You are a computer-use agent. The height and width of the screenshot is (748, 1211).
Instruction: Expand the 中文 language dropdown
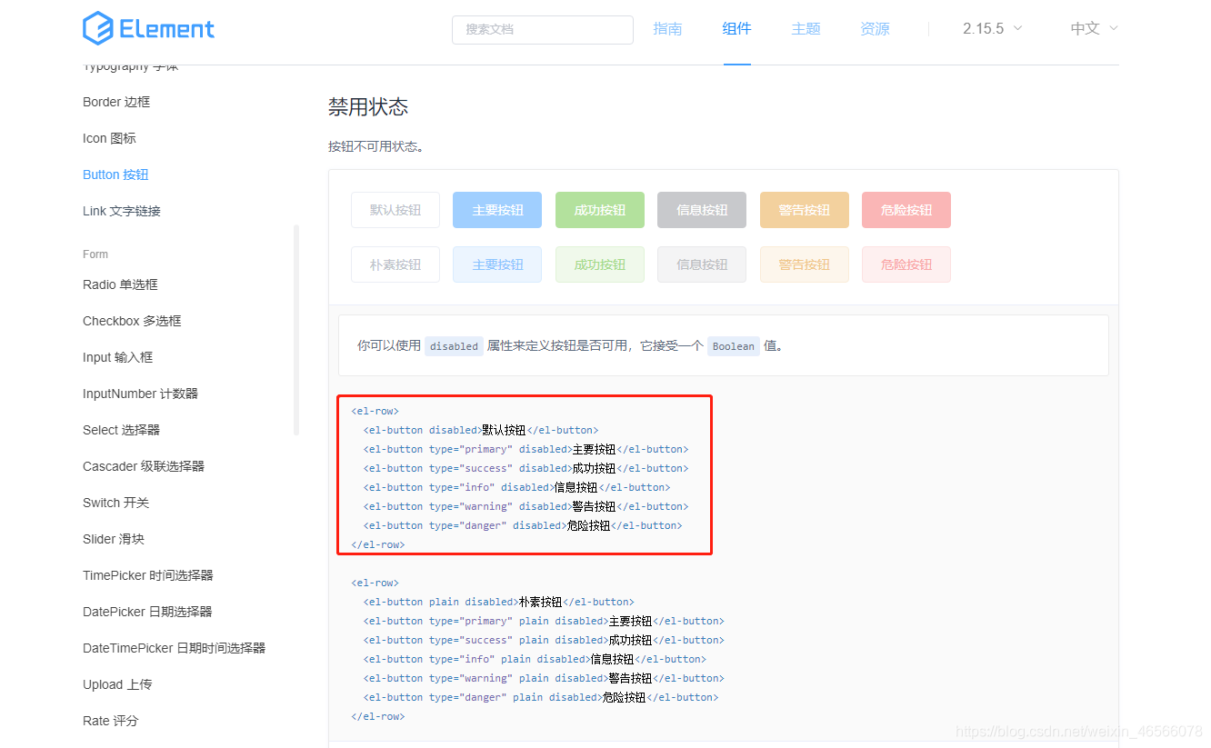[1094, 28]
